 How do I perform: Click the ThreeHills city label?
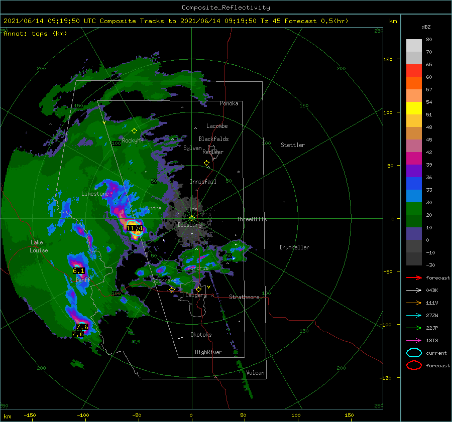(x=252, y=219)
